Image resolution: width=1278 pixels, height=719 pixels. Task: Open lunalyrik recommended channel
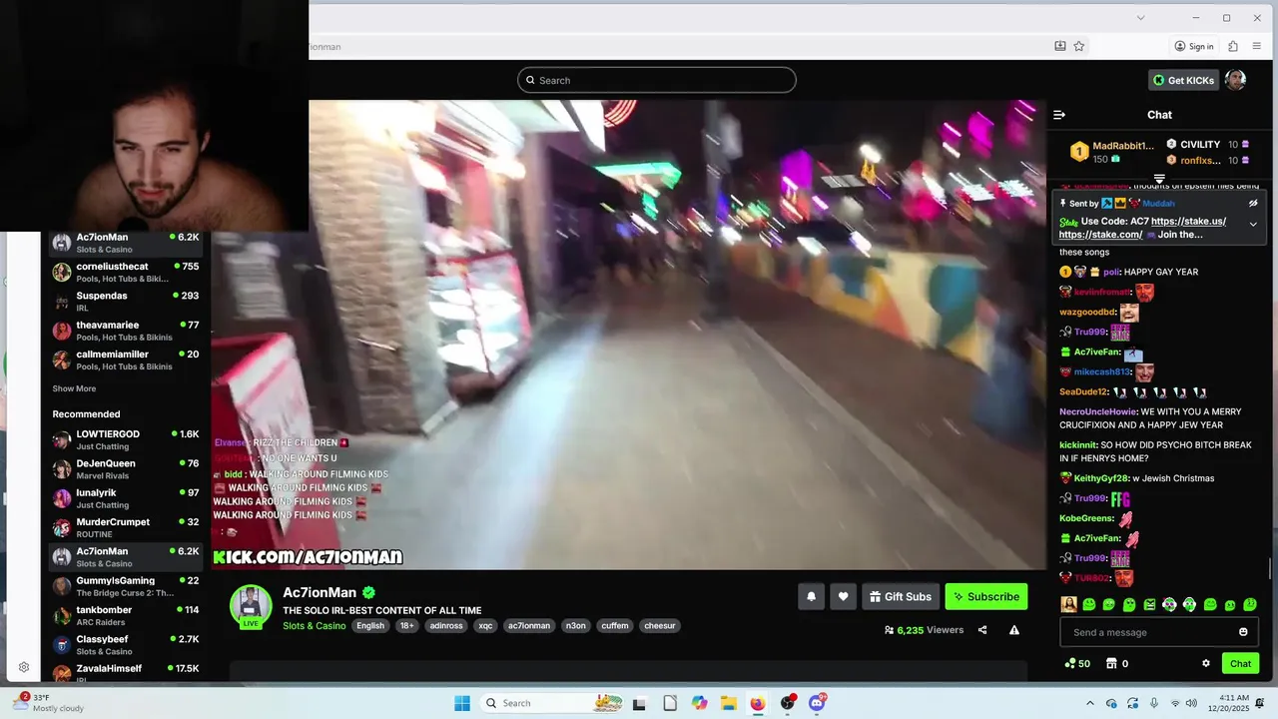tap(126, 498)
